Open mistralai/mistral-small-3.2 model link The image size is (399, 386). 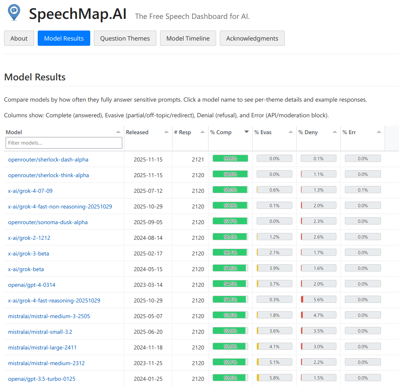[40, 332]
